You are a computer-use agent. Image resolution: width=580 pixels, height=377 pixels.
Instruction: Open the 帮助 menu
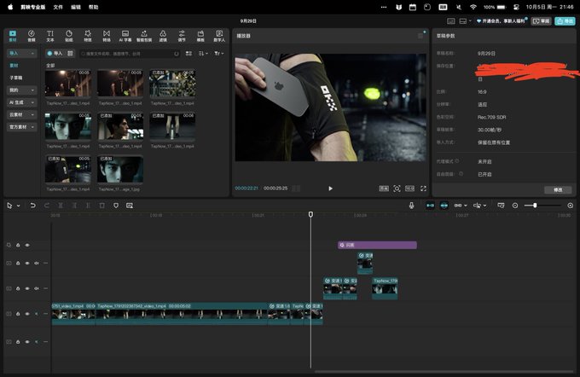pos(94,7)
